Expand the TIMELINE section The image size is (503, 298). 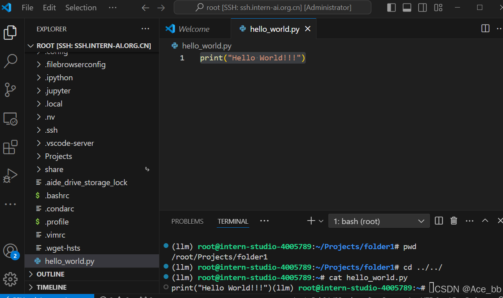coord(92,287)
